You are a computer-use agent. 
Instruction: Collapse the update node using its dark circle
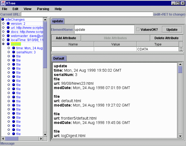3,44
